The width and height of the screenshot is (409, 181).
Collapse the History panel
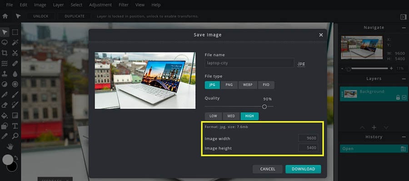(x=404, y=137)
